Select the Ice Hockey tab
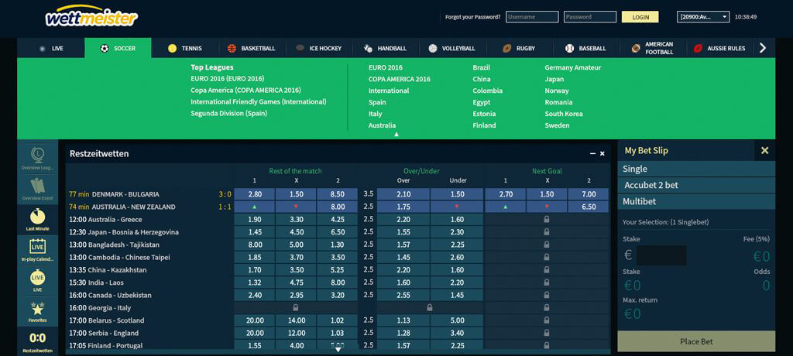This screenshot has width=793, height=356. [x=318, y=48]
